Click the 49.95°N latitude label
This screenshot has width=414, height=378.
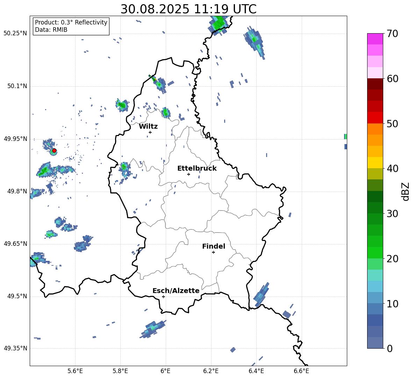(x=15, y=139)
